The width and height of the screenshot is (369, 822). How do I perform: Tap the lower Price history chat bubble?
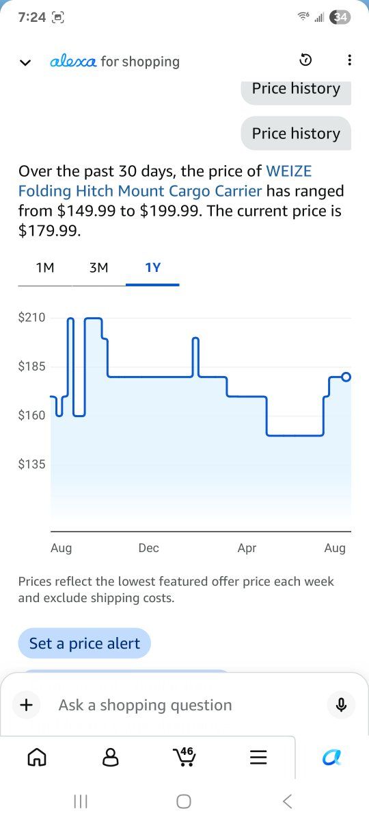296,134
